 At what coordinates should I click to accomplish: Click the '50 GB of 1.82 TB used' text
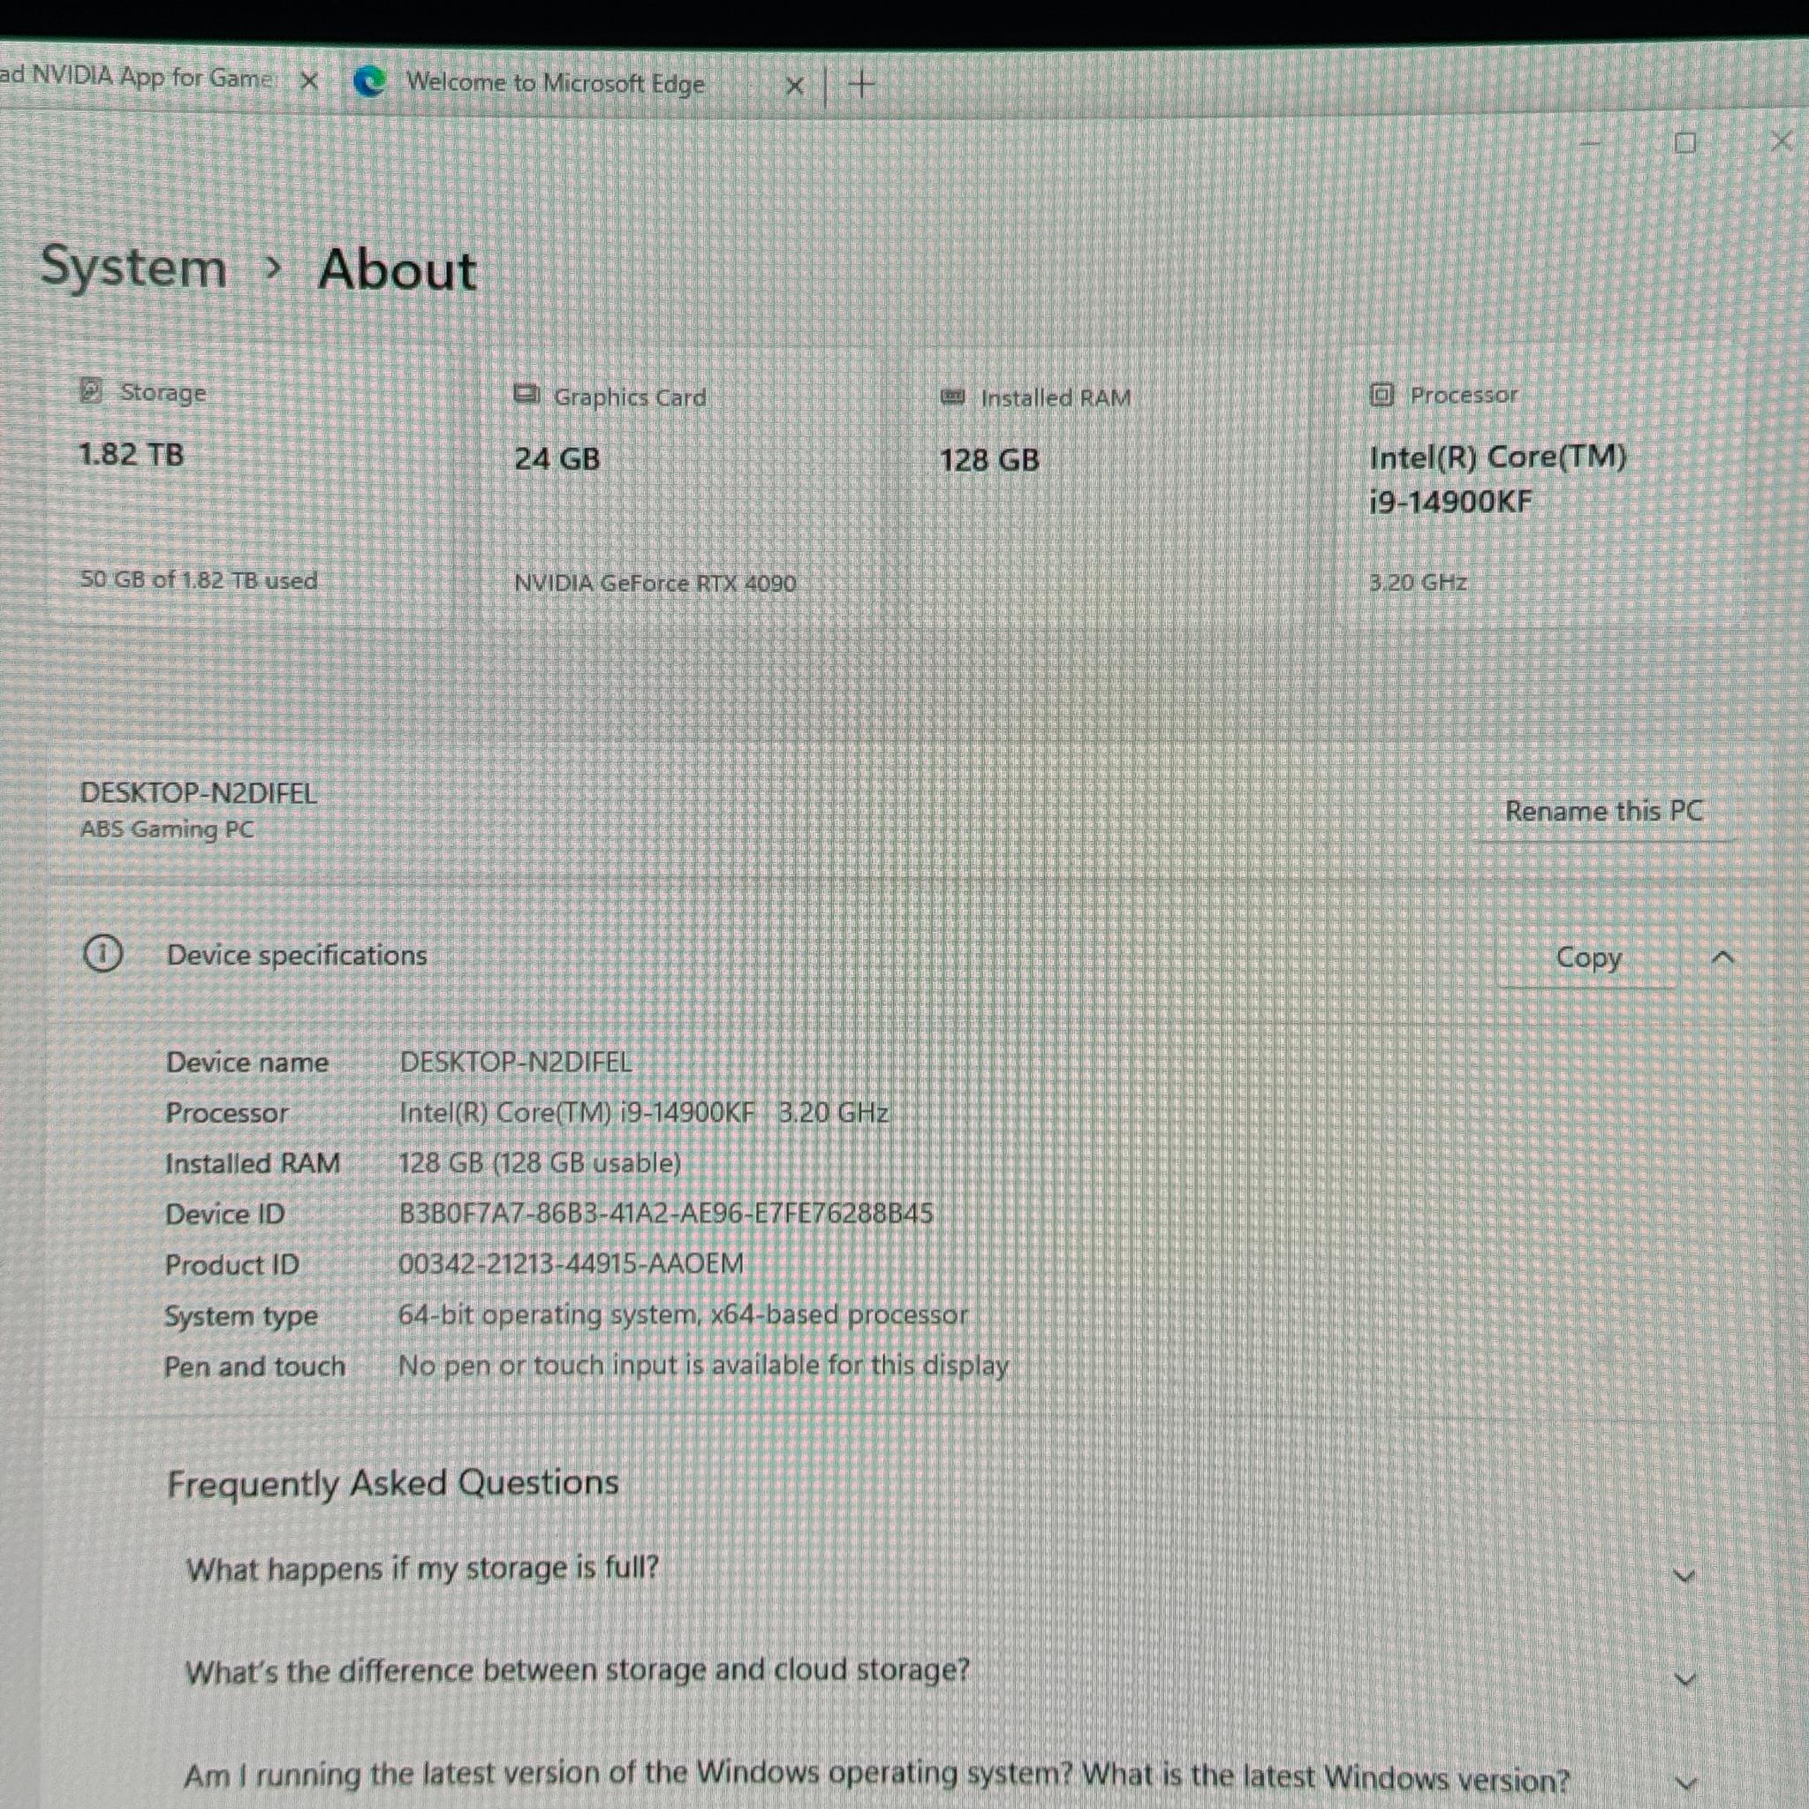[199, 579]
